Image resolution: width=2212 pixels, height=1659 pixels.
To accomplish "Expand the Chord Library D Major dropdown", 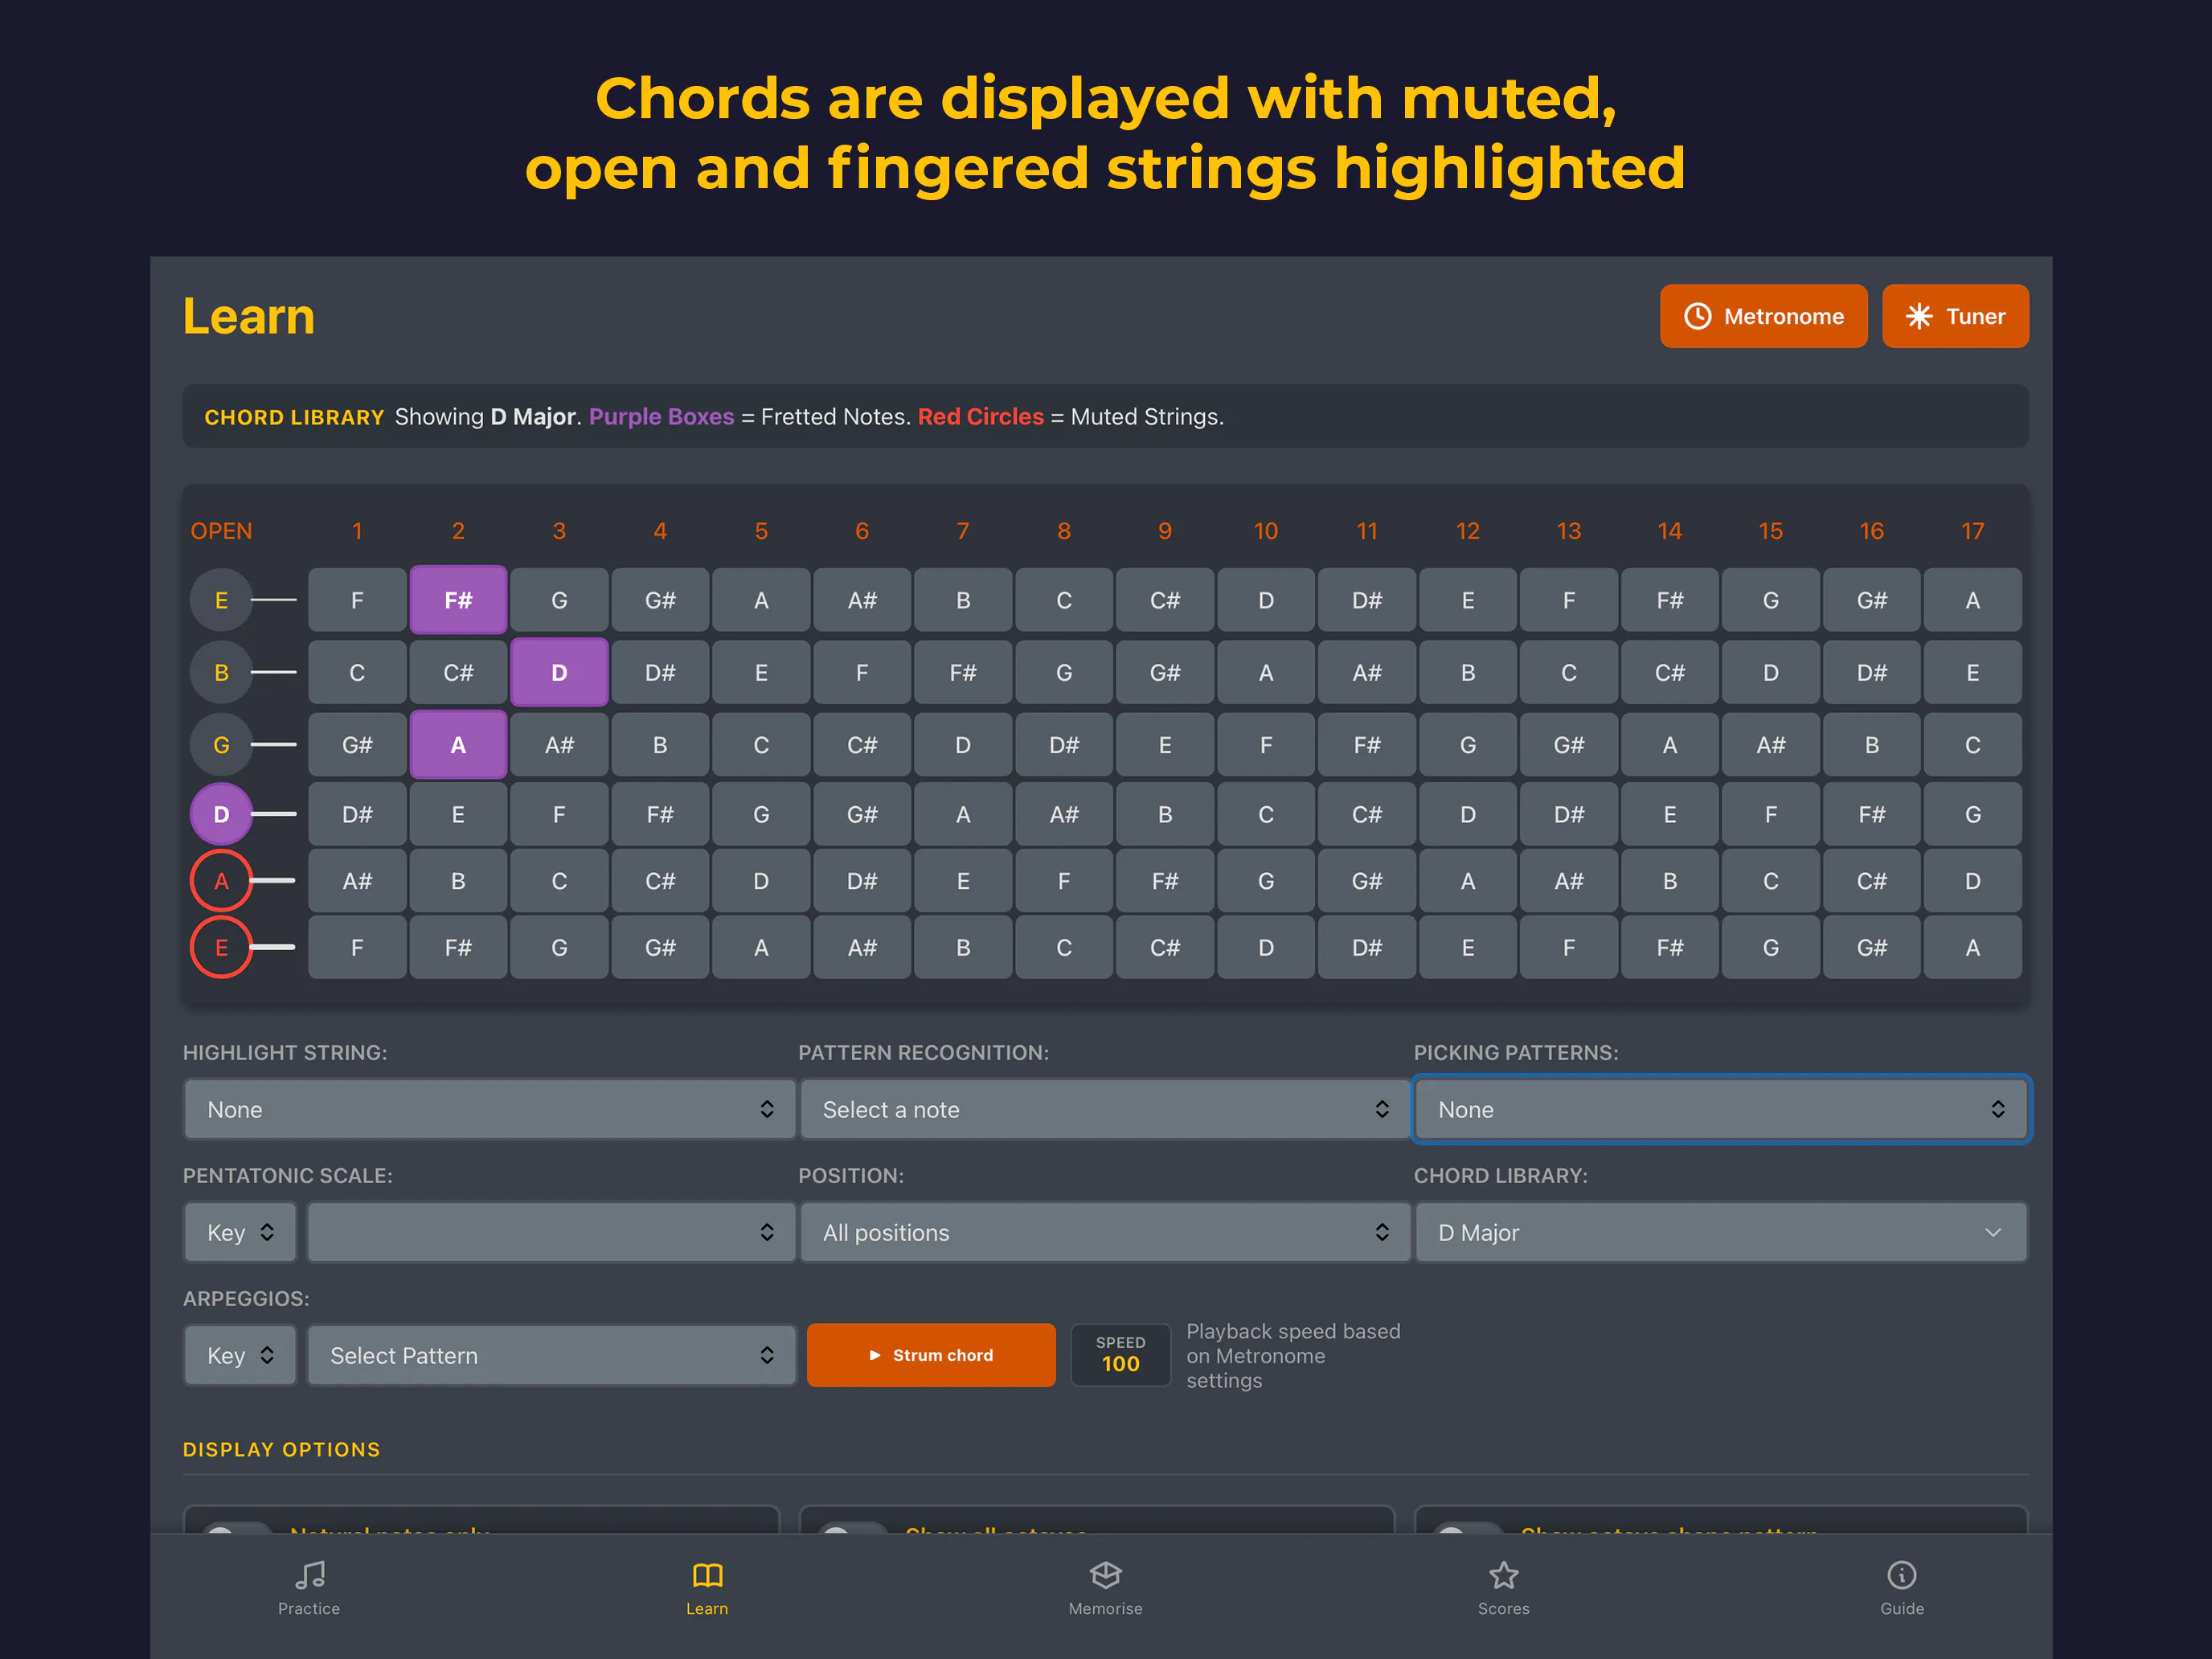I will click(1721, 1232).
